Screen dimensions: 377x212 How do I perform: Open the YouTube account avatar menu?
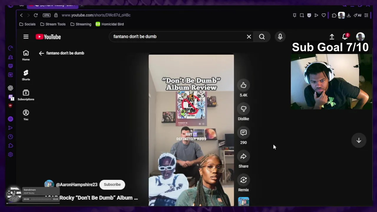point(360,37)
